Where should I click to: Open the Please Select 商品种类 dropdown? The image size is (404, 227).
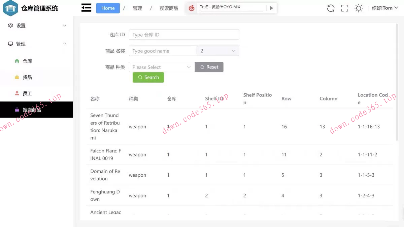click(x=161, y=67)
